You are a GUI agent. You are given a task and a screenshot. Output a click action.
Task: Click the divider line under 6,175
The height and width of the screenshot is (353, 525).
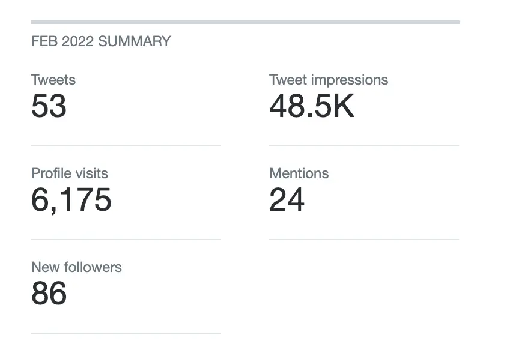point(126,240)
